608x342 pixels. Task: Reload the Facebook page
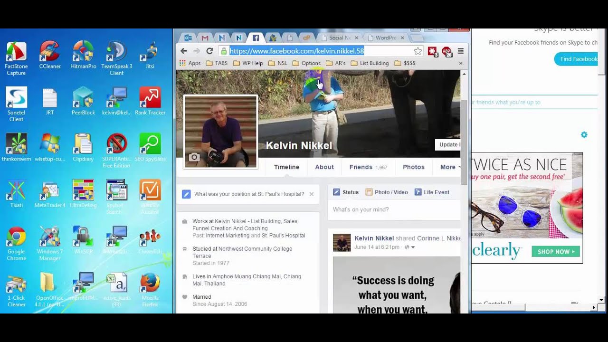209,51
